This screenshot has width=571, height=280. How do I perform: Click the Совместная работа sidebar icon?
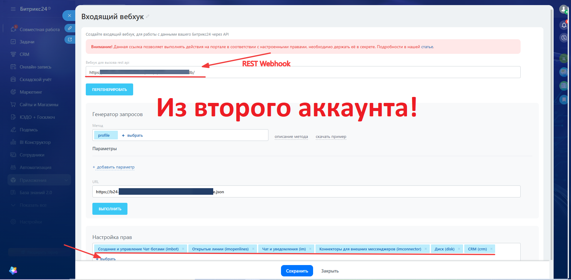pos(13,29)
